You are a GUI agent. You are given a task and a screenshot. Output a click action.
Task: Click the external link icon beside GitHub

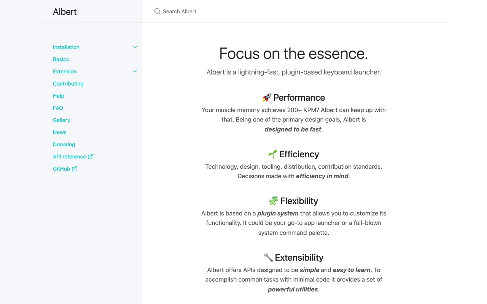(75, 169)
